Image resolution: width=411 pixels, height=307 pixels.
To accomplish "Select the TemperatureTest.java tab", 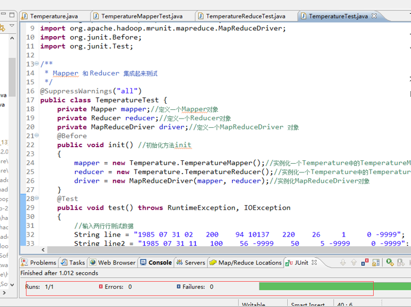I will [x=338, y=16].
